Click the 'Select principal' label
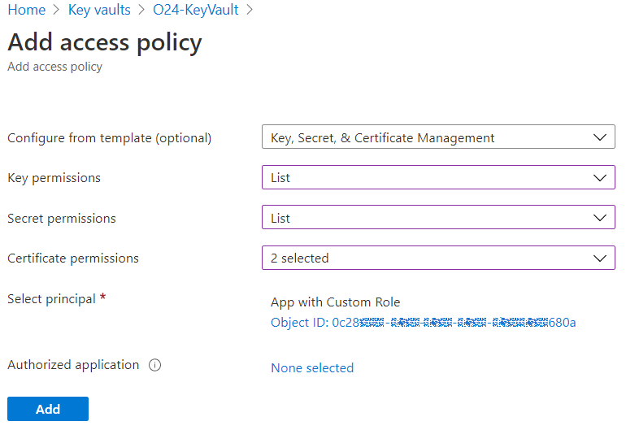626x430 pixels. pos(51,299)
